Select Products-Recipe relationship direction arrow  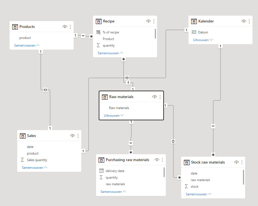pyautogui.click(x=83, y=36)
